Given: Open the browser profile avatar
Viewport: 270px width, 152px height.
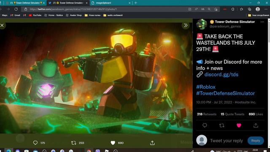Looking at the screenshot, I should 258,9.
